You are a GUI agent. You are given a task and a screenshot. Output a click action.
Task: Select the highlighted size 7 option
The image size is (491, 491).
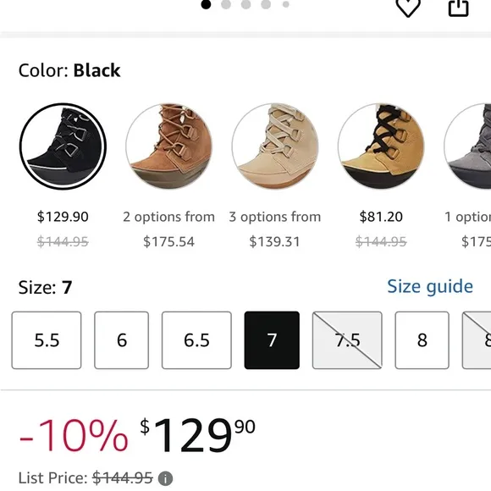click(272, 340)
